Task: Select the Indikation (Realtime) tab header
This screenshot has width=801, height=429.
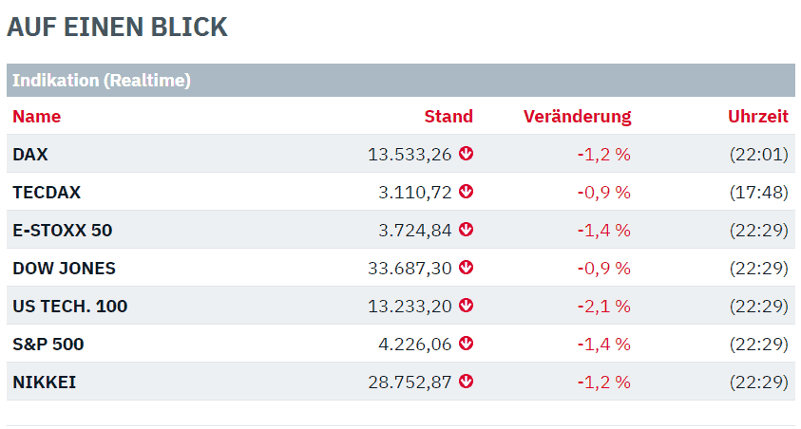Action: tap(102, 80)
